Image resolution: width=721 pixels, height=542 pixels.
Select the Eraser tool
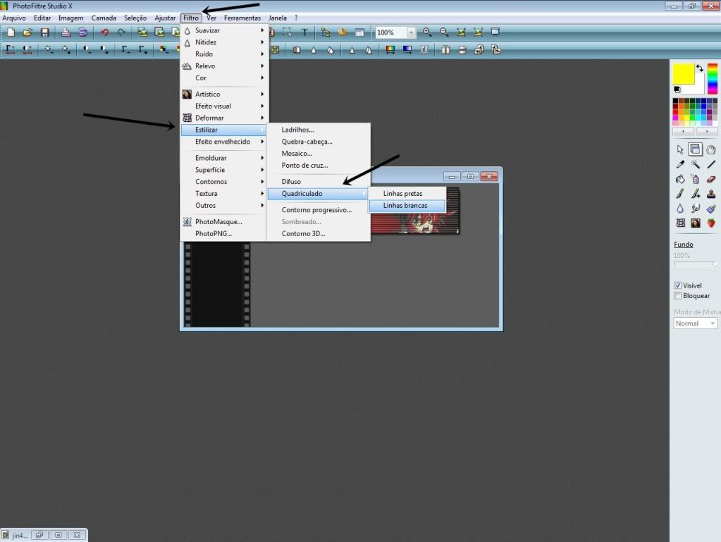click(710, 178)
